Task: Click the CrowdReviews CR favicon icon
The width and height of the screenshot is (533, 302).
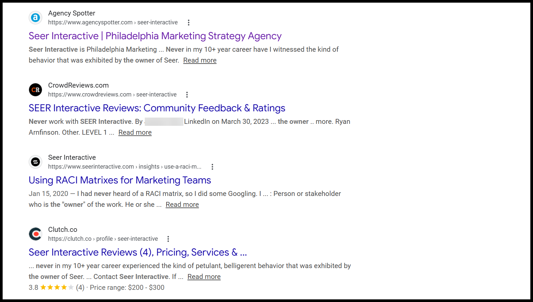Action: pos(35,90)
